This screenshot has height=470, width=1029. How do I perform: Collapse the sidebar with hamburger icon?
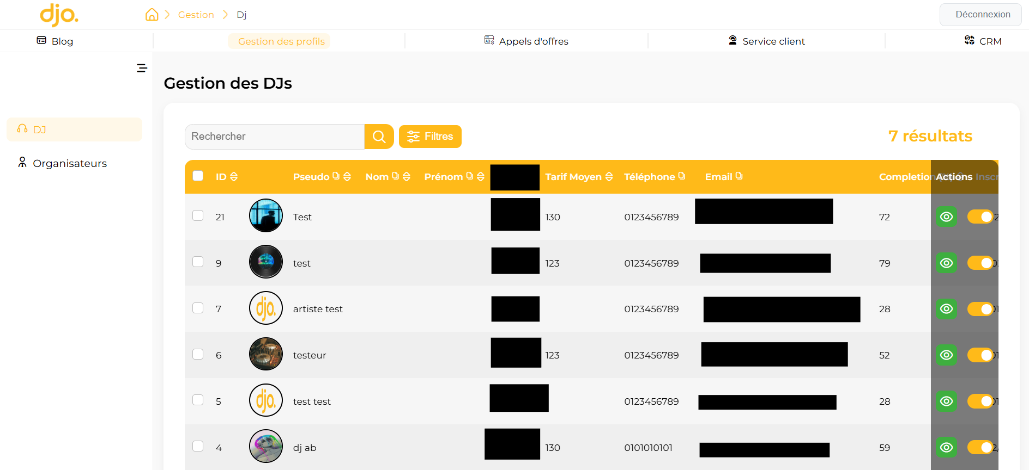point(142,68)
